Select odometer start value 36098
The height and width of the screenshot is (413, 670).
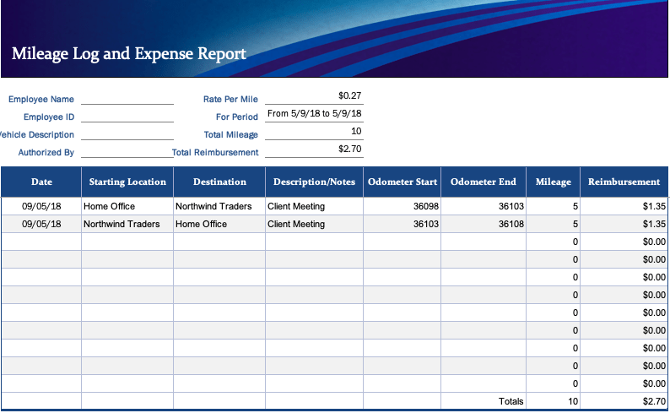click(x=403, y=206)
